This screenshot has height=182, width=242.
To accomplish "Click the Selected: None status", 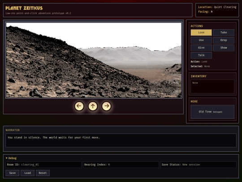I will pos(200,67).
